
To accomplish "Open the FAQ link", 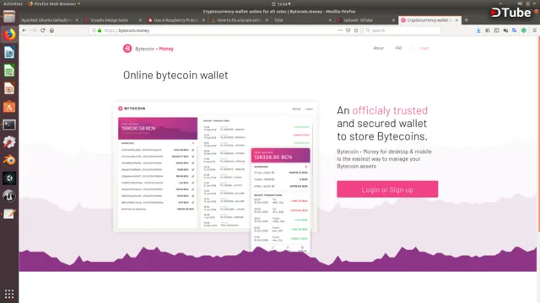I will 398,48.
